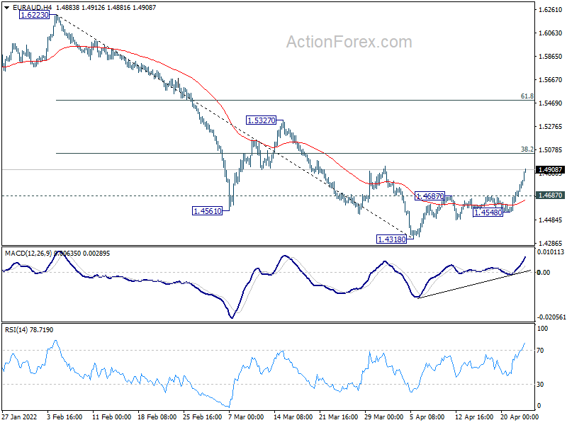This screenshot has height=425, width=567.
Task: Click the MACD 0.00 zero level value
Action: pyautogui.click(x=543, y=273)
